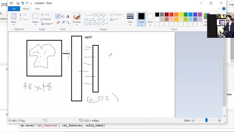Click the Undo arrow in title bar

click(x=22, y=3)
